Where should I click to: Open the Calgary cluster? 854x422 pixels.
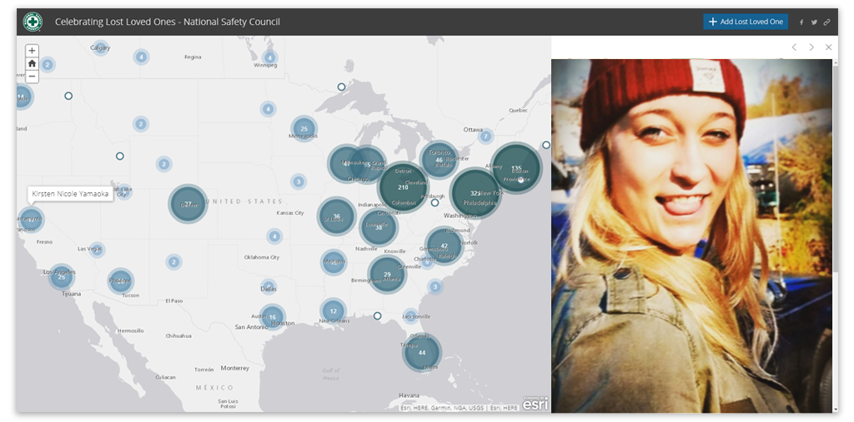(x=100, y=47)
